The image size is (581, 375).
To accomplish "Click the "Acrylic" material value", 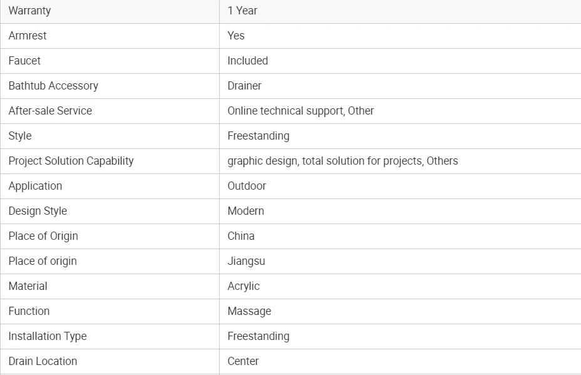I will 244,286.
